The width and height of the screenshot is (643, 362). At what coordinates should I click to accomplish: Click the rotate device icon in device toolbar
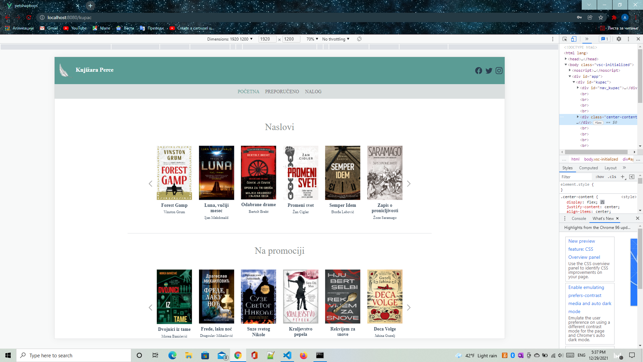[x=359, y=39]
